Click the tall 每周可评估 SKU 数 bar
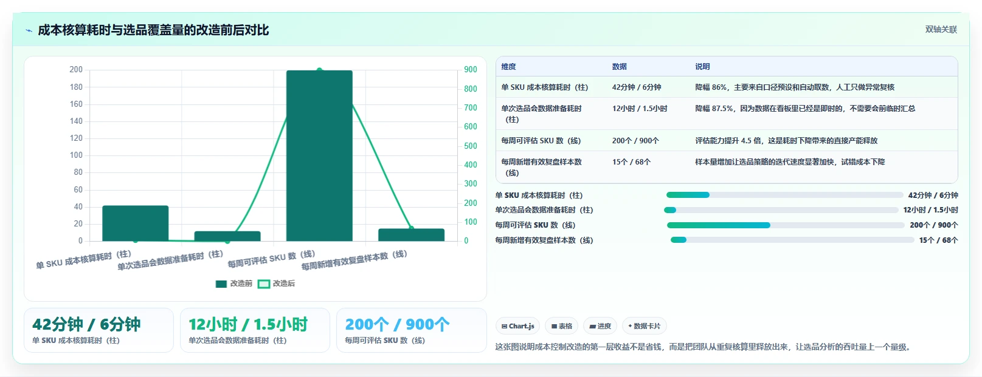Viewport: 982px width, 377px height. point(319,155)
